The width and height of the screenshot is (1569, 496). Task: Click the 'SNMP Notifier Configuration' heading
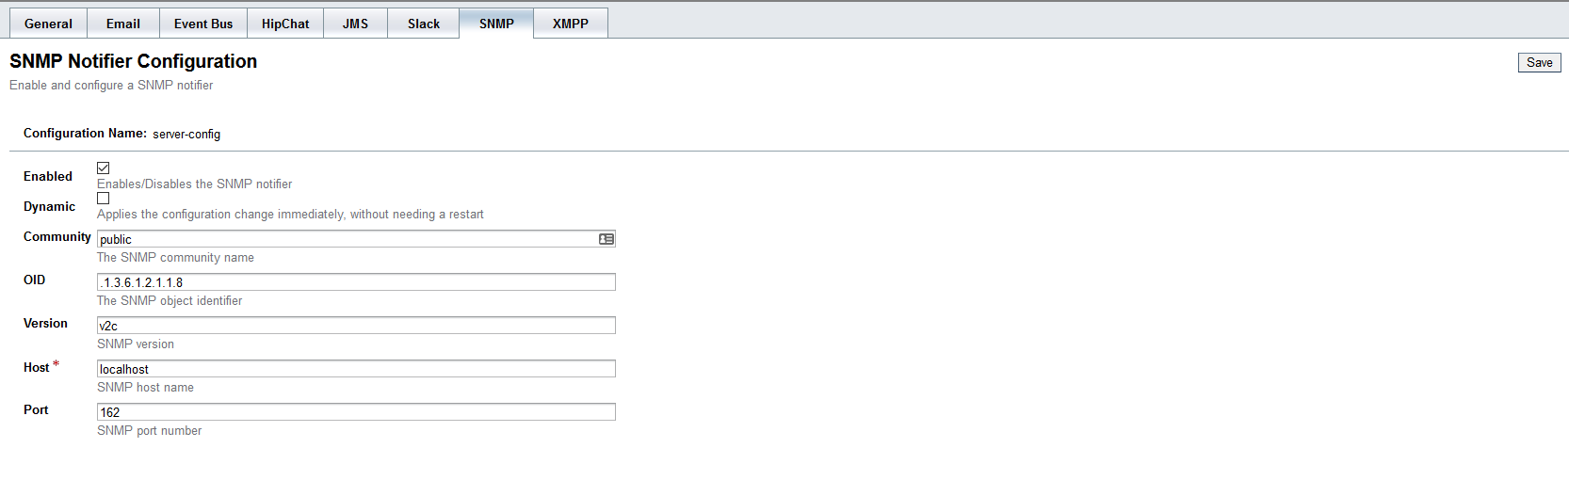133,61
